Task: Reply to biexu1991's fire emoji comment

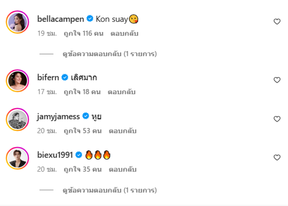Action: (x=123, y=170)
